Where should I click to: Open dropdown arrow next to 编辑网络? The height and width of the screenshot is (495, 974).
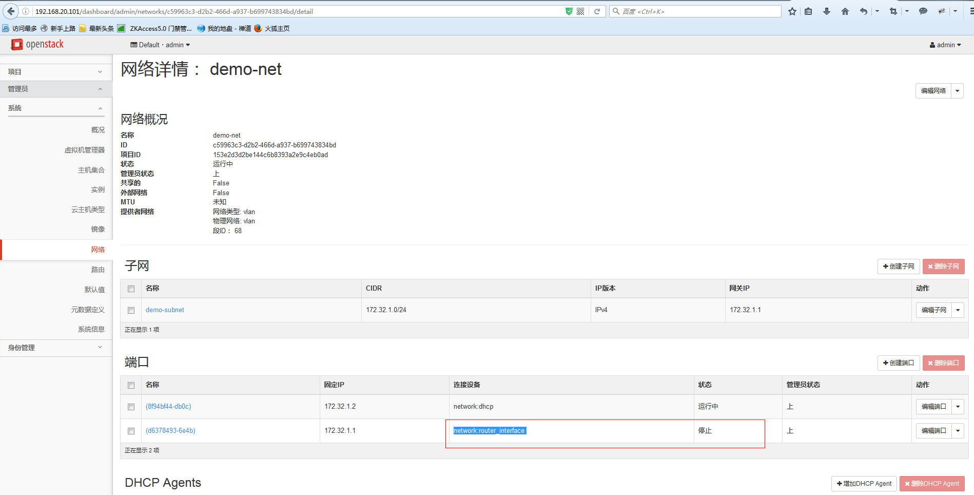[958, 91]
